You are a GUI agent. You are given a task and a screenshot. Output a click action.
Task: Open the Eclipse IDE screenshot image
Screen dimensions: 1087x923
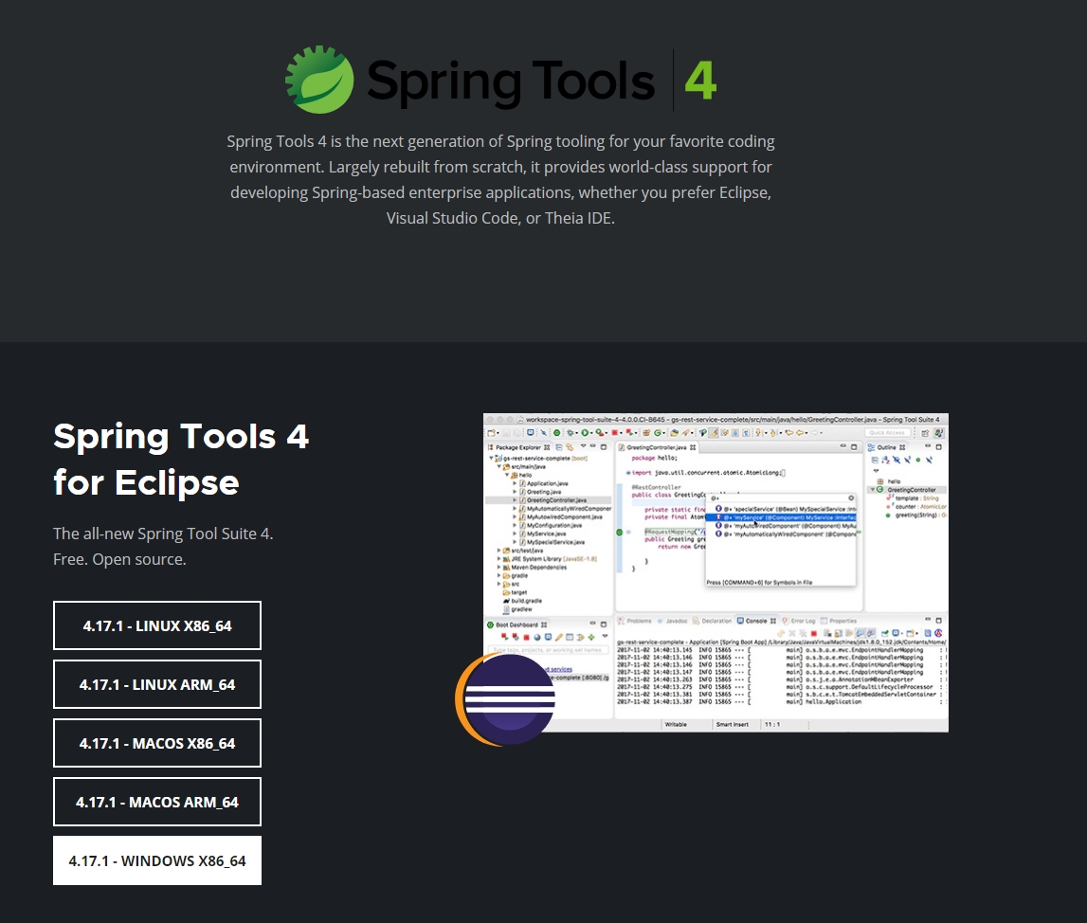(716, 572)
